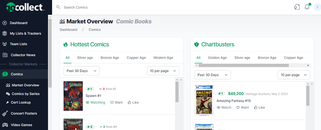Click Chartbusters tab scrollbar left arrow
This screenshot has width=321, height=130.
point(197,65)
